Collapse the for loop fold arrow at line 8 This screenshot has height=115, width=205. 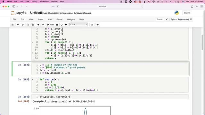pos(32,42)
